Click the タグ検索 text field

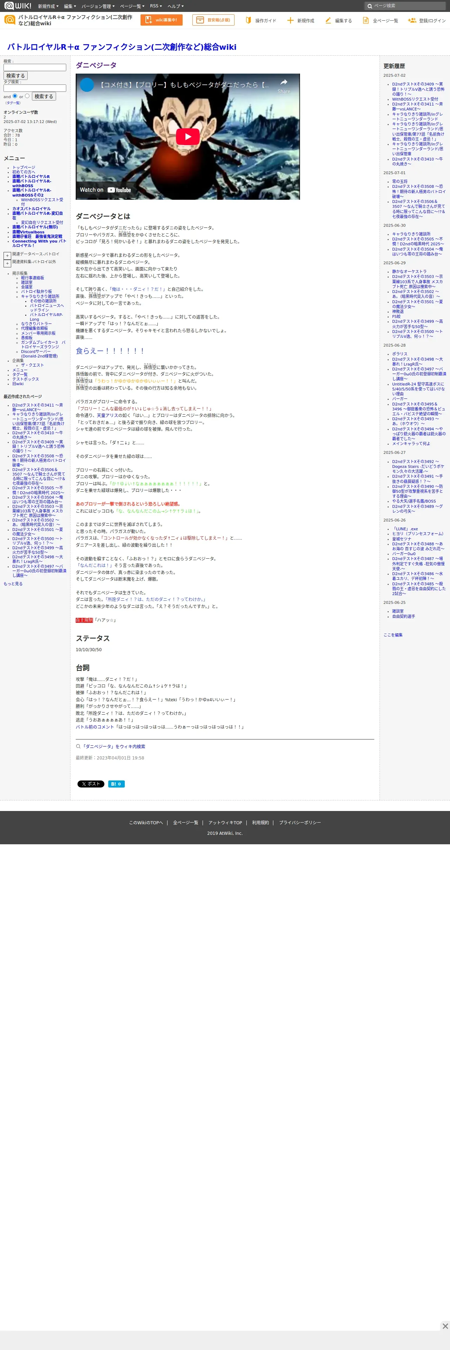tap(35, 88)
